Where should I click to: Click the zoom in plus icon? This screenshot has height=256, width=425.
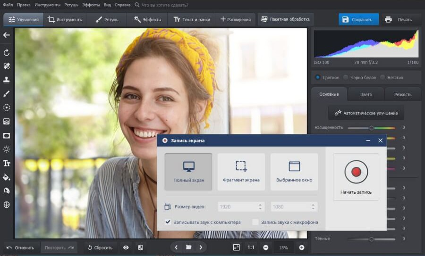(302, 248)
